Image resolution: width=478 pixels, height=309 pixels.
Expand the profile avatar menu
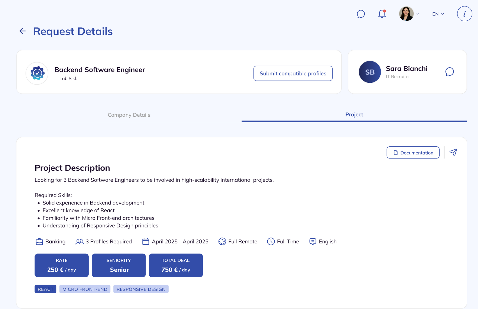[409, 14]
